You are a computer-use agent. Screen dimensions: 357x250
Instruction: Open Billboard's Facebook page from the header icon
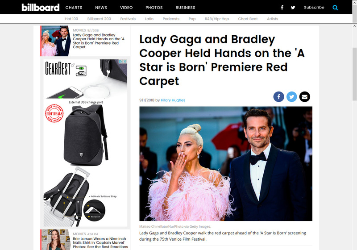pyautogui.click(x=282, y=8)
